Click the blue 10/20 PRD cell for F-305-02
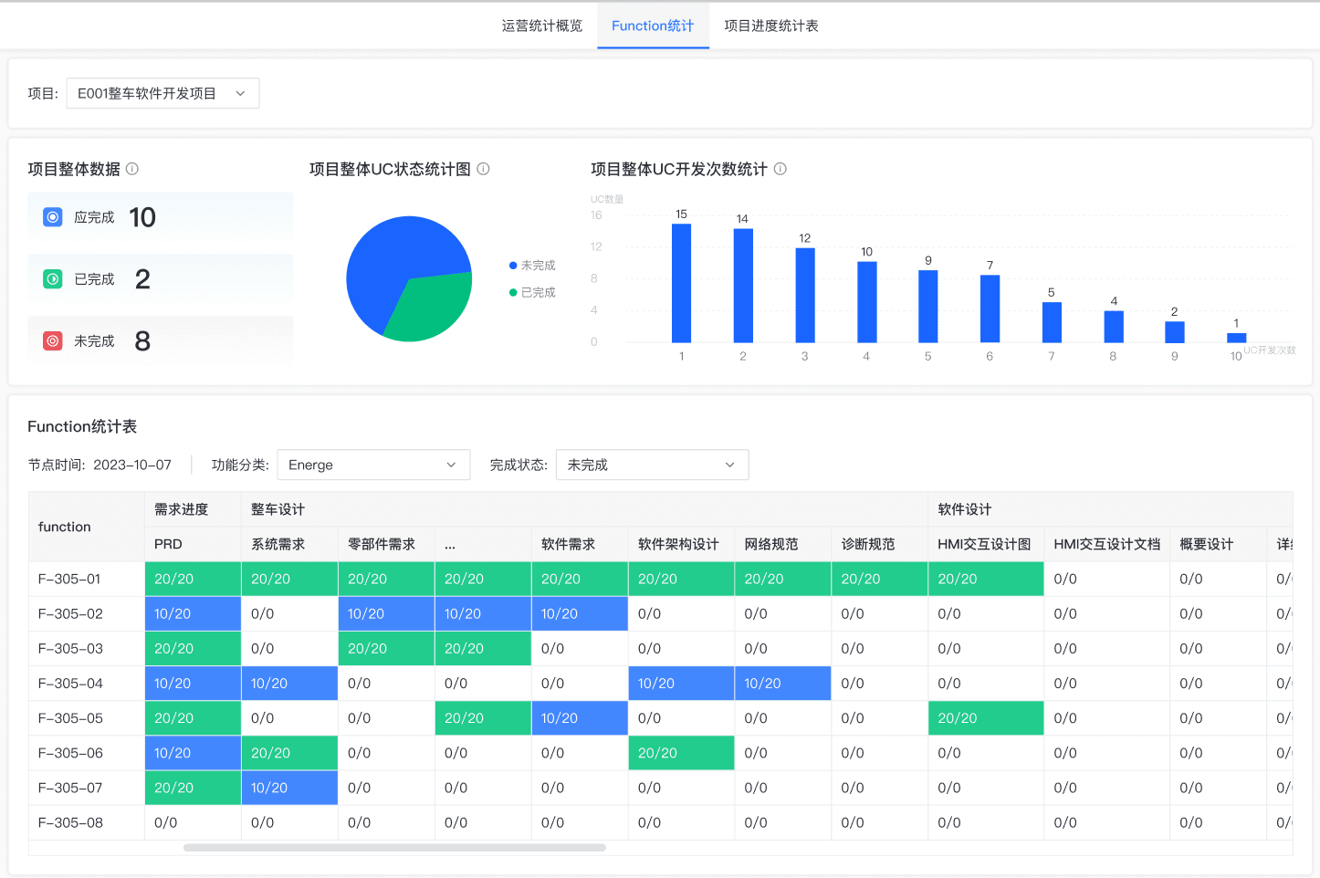Viewport: 1320px width, 878px height. 193,613
